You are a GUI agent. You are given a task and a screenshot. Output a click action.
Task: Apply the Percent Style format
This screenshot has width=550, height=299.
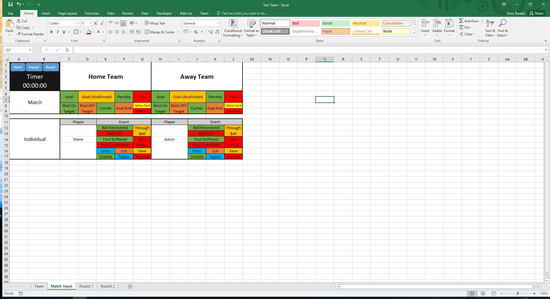coord(196,32)
